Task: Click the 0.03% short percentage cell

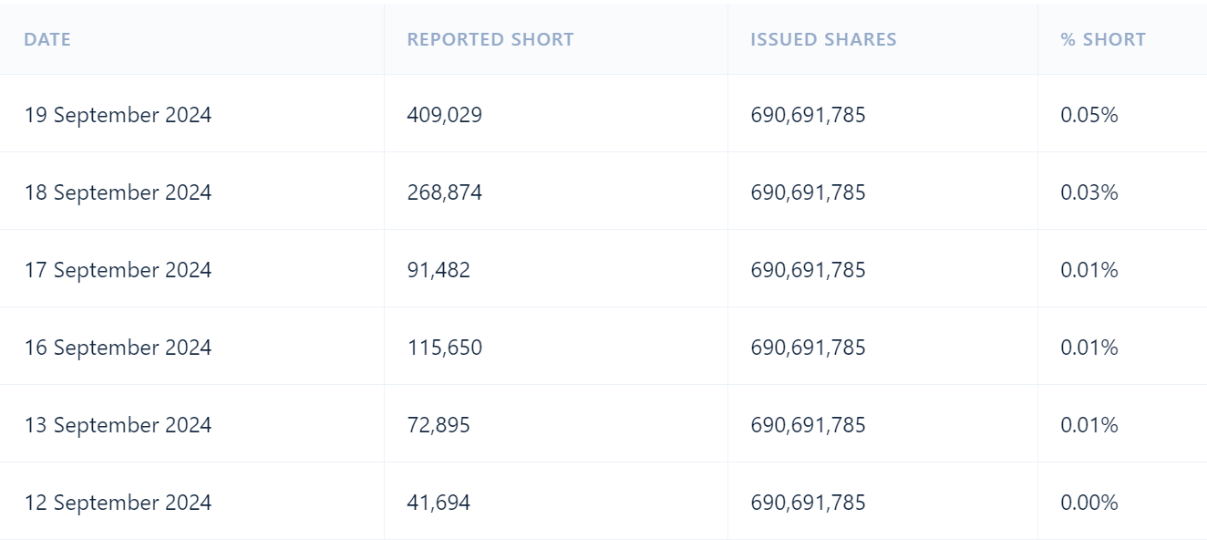Action: (1089, 192)
